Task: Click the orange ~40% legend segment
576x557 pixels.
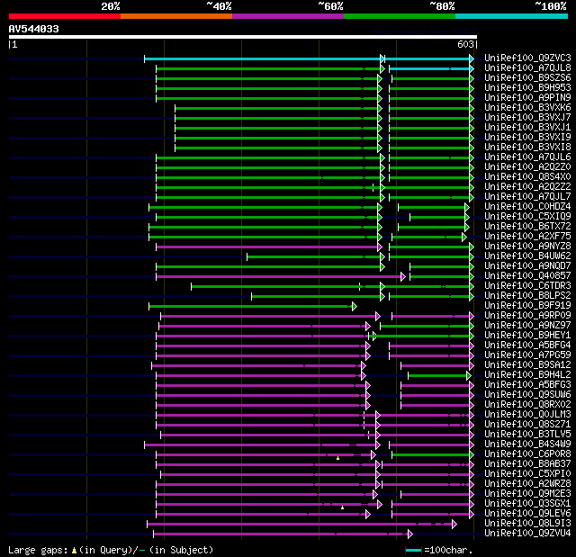Action: point(176,16)
